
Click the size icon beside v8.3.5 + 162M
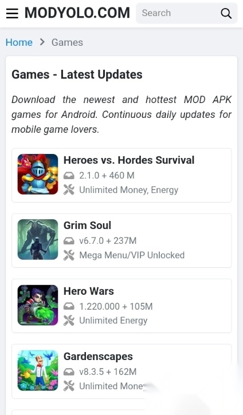tap(69, 372)
